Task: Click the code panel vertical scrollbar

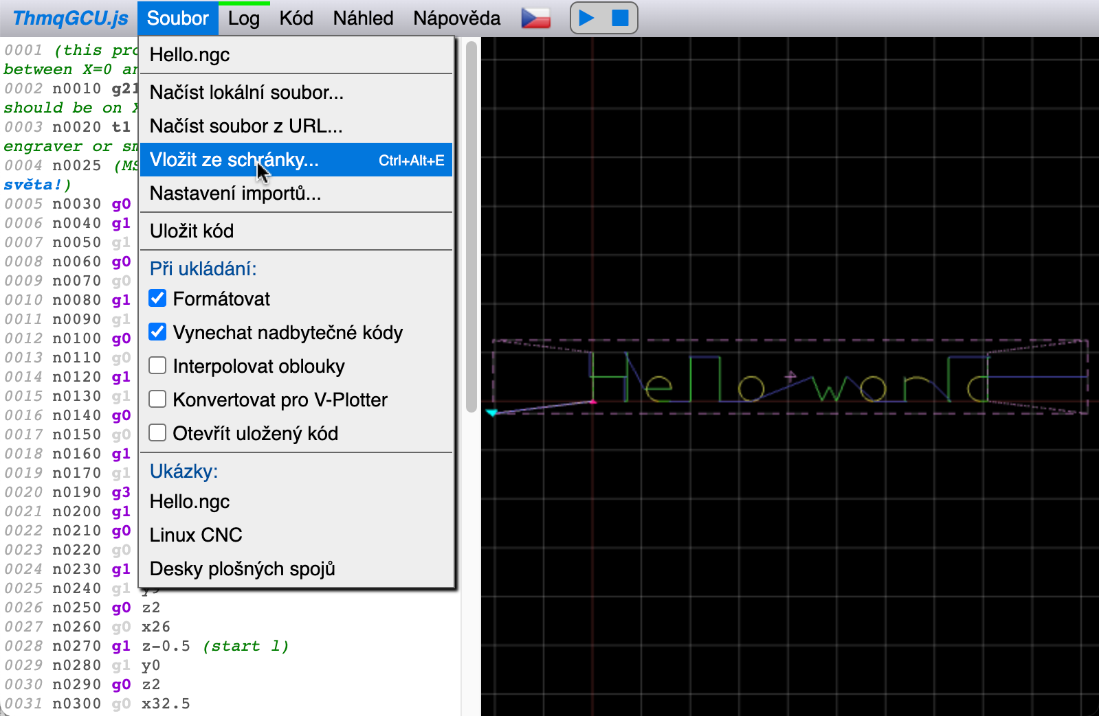Action: pyautogui.click(x=471, y=227)
